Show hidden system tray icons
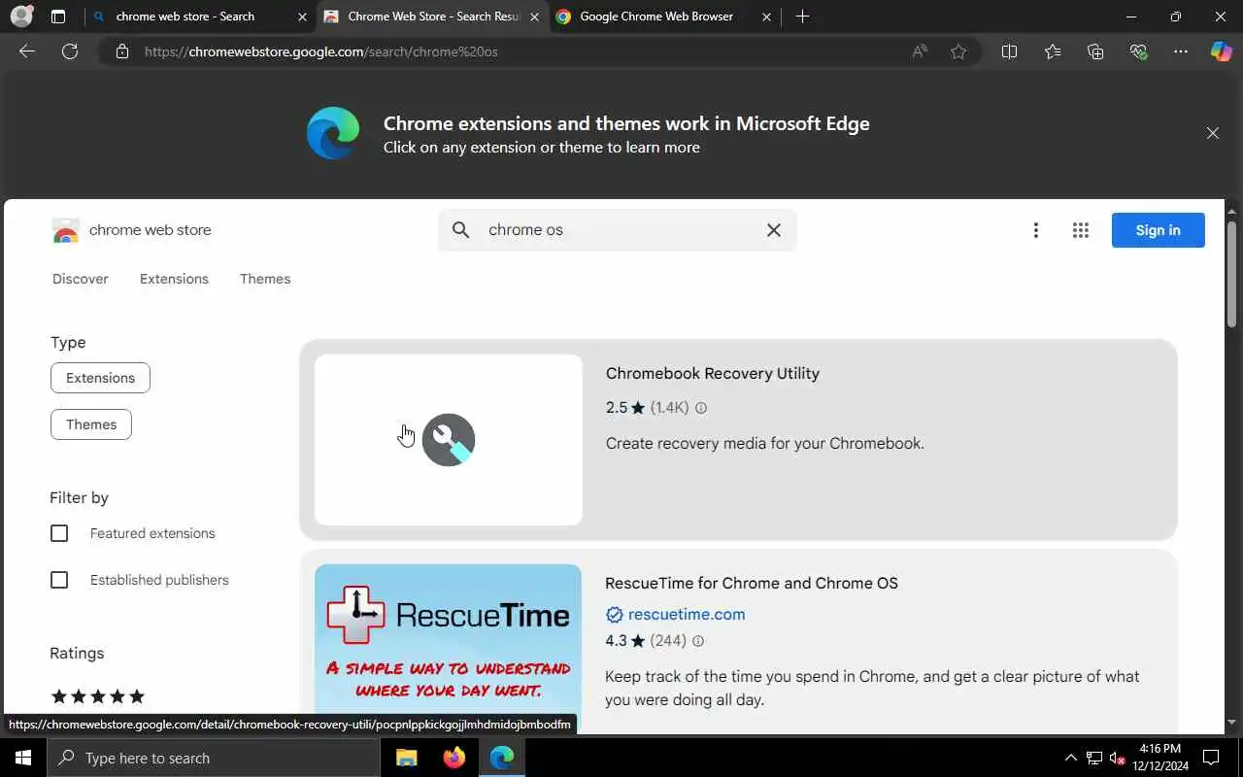 [x=1071, y=758]
